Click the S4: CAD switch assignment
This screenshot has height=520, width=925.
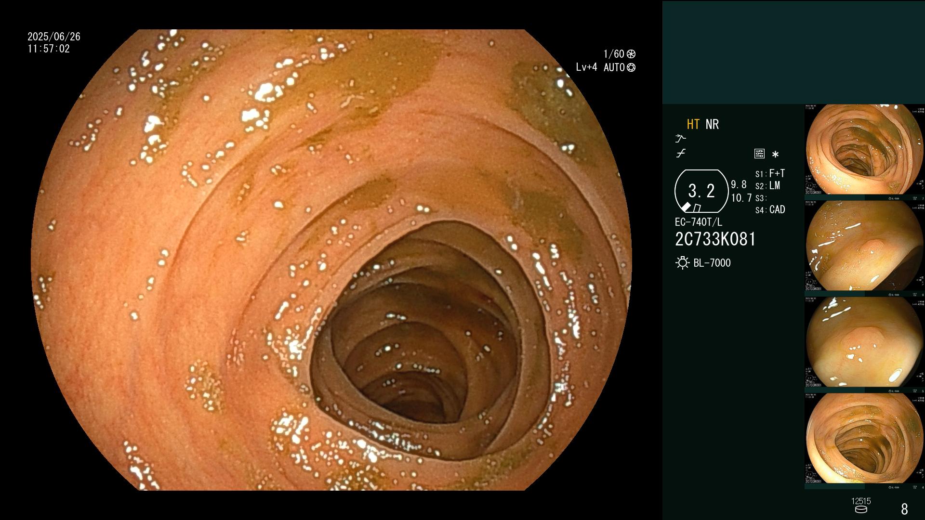pyautogui.click(x=770, y=209)
